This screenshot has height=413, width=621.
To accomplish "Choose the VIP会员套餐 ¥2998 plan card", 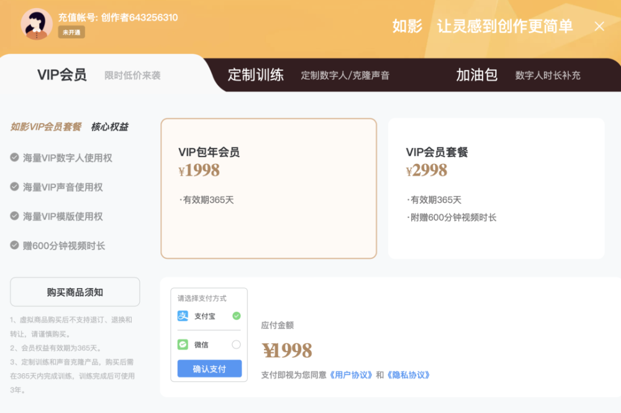I will [496, 188].
